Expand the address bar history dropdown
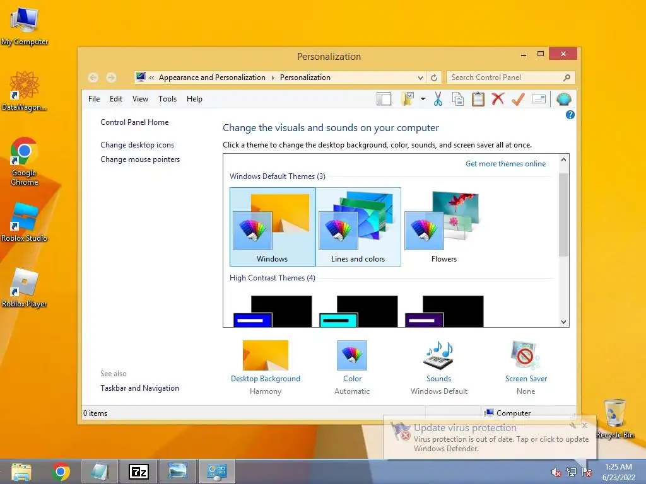 point(420,78)
